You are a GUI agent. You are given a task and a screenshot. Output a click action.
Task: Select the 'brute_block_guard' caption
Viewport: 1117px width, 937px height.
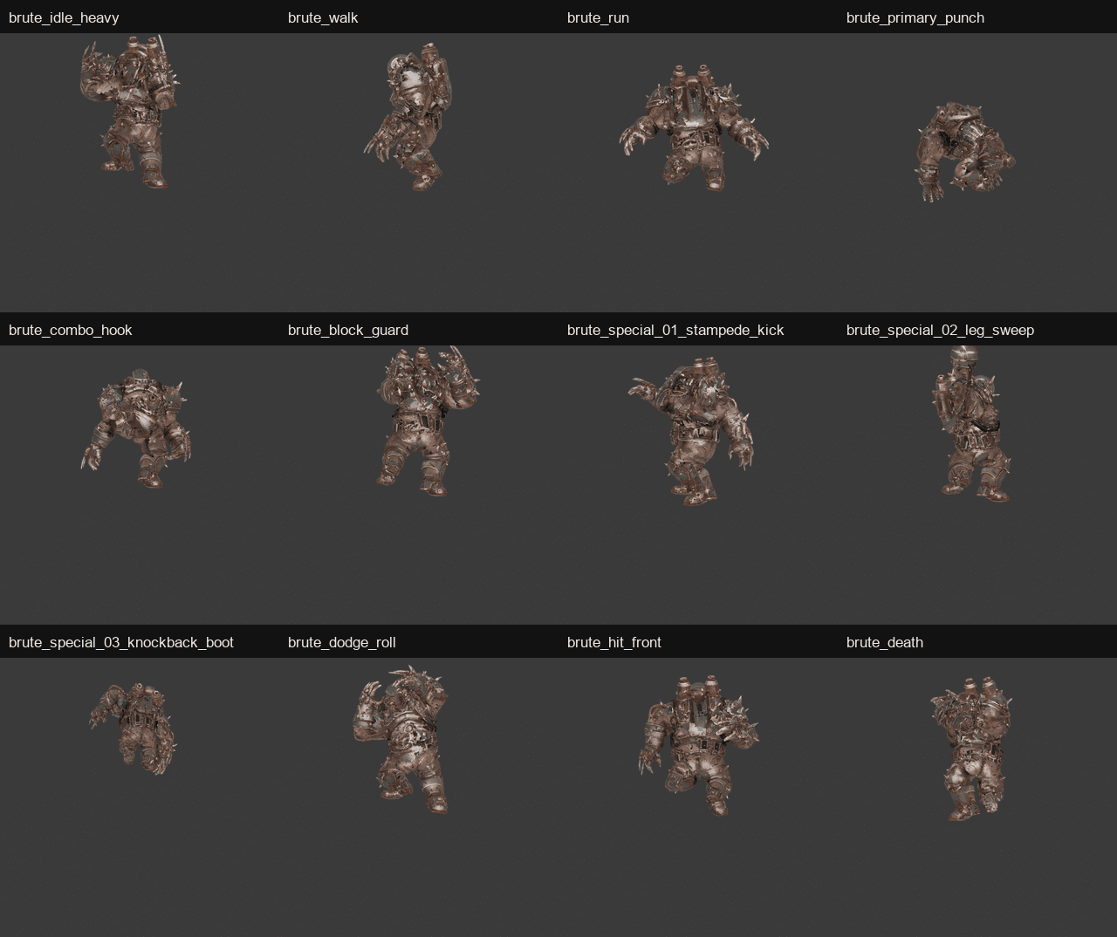point(348,330)
